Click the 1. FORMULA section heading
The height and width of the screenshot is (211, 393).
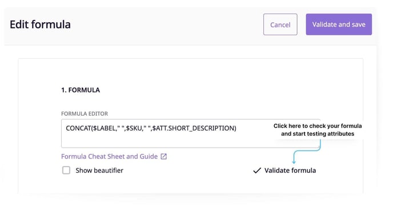[81, 90]
